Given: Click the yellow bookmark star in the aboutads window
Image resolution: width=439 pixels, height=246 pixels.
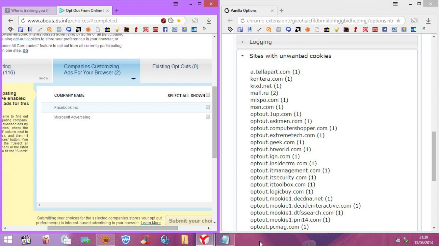Looking at the screenshot, I should [179, 21].
